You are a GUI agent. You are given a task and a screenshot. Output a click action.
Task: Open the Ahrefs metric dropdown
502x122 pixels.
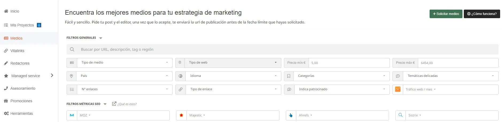[x=305, y=115]
